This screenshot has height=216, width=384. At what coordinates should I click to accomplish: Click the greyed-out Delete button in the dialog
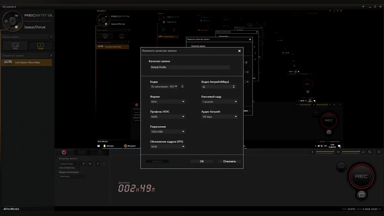point(157,161)
